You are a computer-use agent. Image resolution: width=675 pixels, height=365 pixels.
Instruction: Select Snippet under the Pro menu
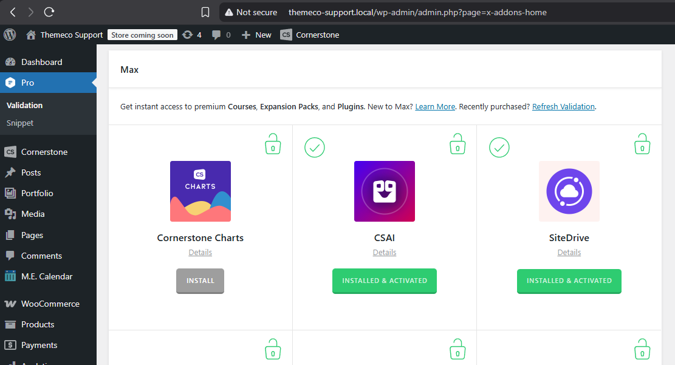coord(20,123)
